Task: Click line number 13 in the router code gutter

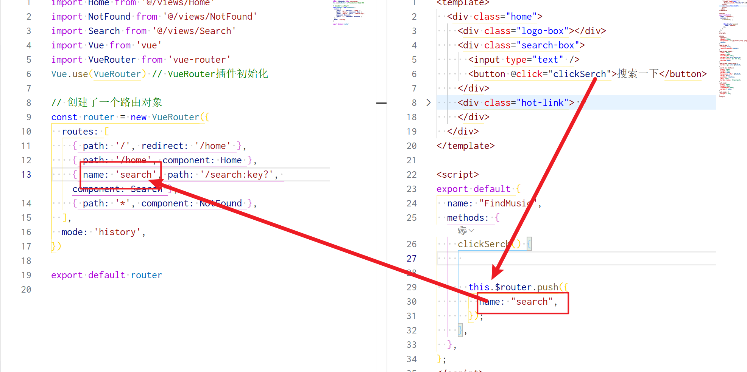Action: [26, 175]
